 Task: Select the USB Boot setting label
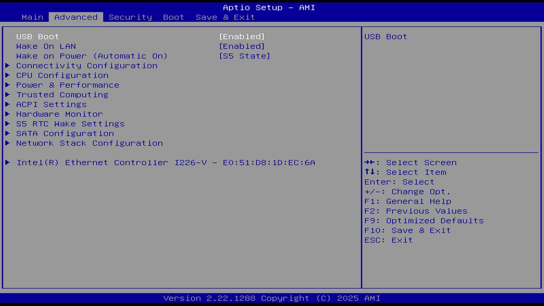point(37,37)
